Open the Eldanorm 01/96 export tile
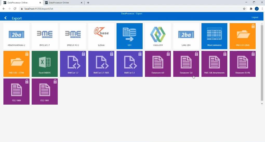The width and height of the screenshot is (265, 142). click(242, 64)
